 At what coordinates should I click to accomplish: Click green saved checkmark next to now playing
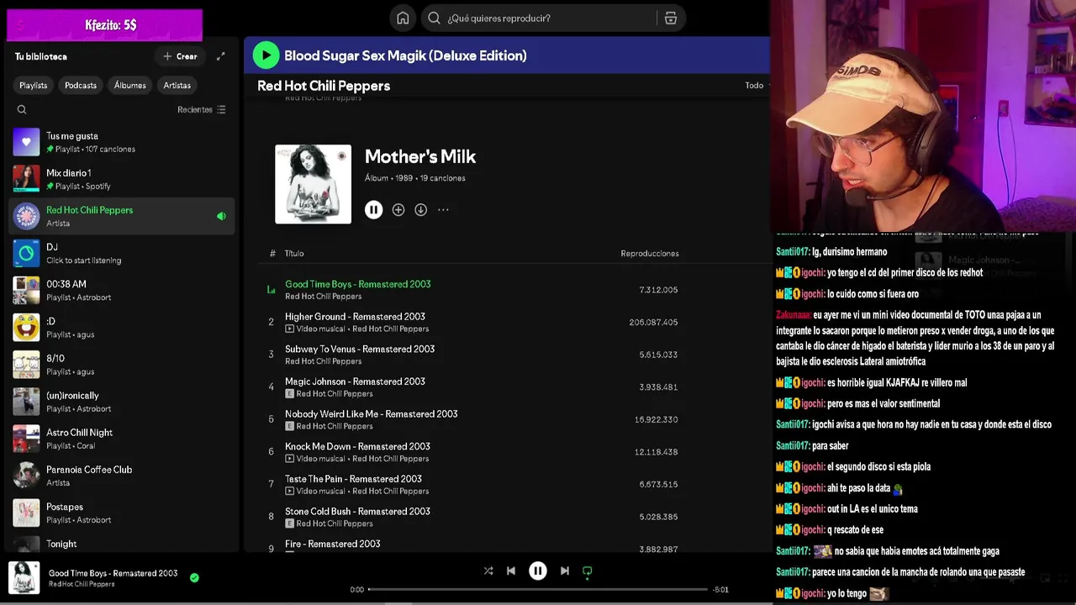pos(194,577)
